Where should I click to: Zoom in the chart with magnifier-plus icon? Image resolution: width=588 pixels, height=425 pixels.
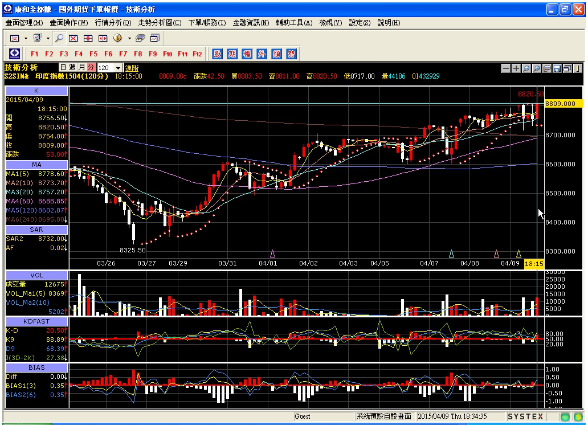pos(537,68)
